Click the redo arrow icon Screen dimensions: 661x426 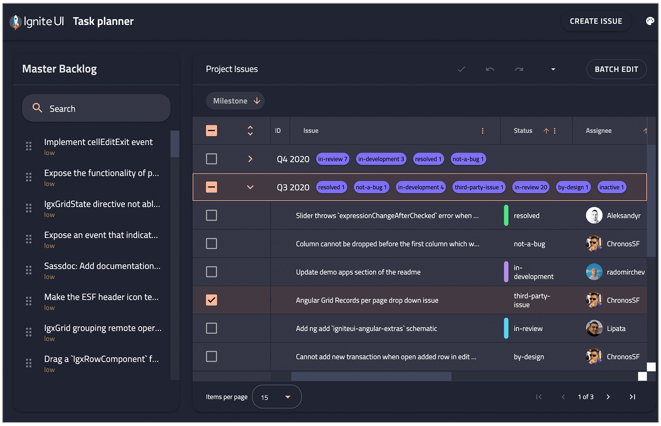(x=519, y=69)
